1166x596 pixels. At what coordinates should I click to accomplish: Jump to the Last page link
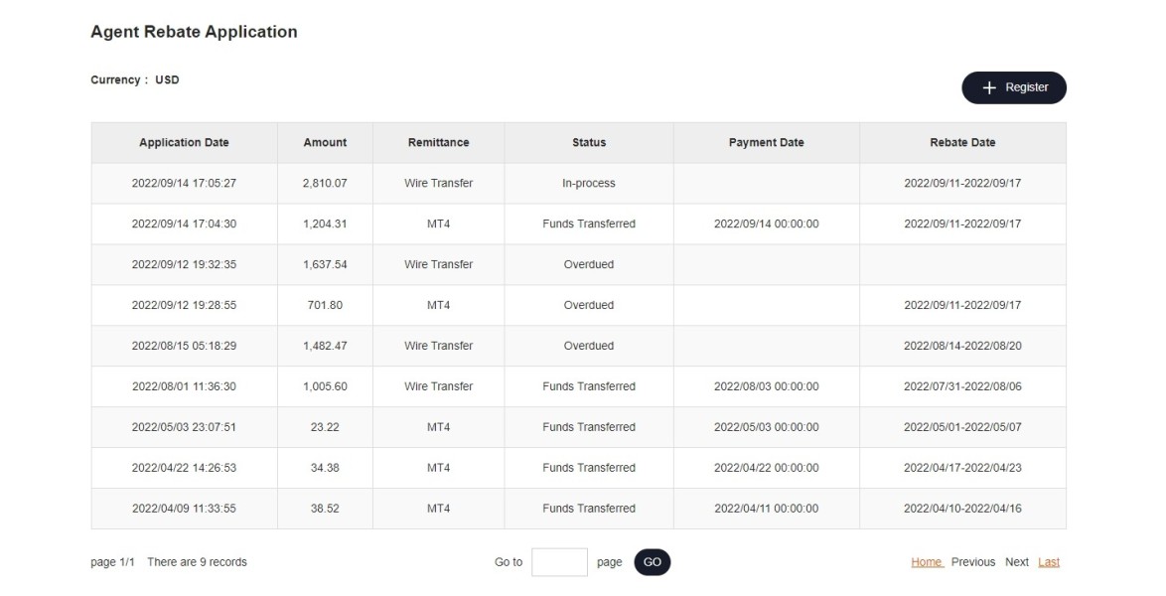[1049, 562]
